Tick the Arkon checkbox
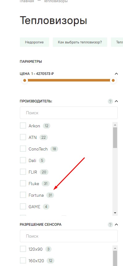The image size is (123, 266). (x=23, y=126)
